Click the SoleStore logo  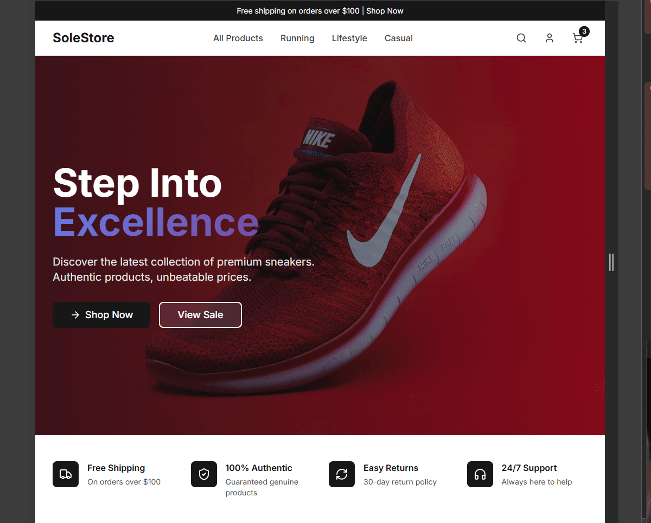84,38
